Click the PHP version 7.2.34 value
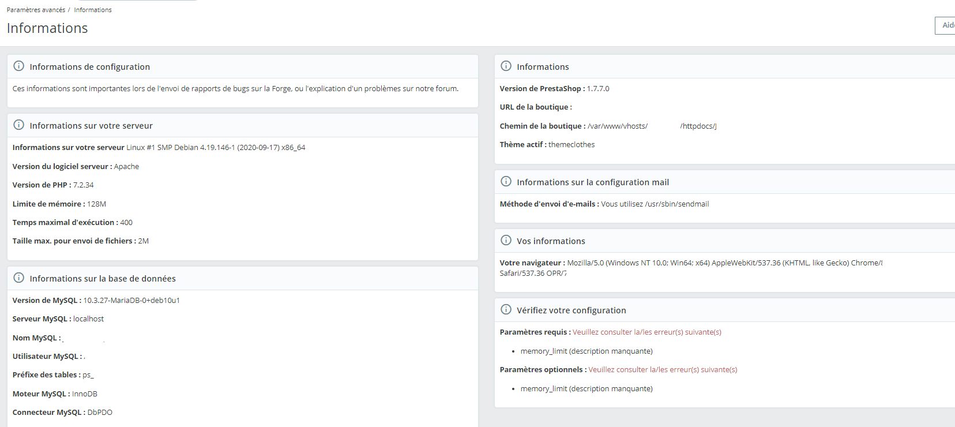This screenshot has height=427, width=955. [x=83, y=185]
